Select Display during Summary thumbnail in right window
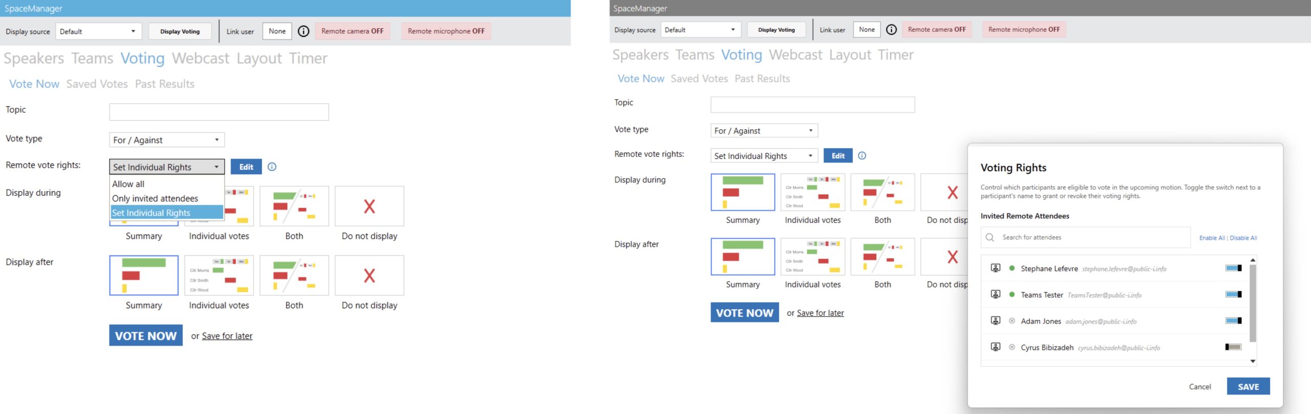The image size is (1311, 414). [743, 192]
